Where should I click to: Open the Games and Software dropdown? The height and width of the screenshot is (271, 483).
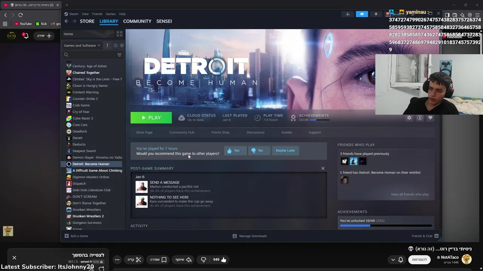click(82, 45)
